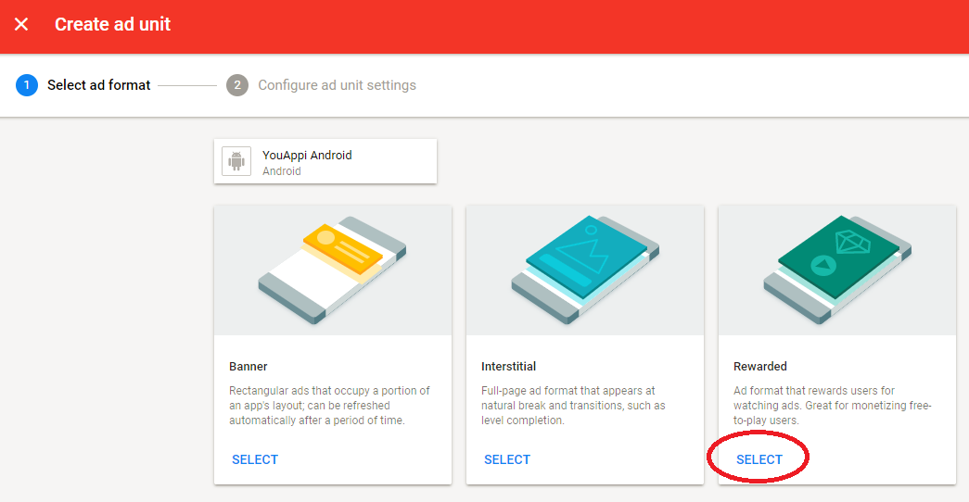Click the Rewarded card title
This screenshot has height=502, width=969.
(x=760, y=367)
